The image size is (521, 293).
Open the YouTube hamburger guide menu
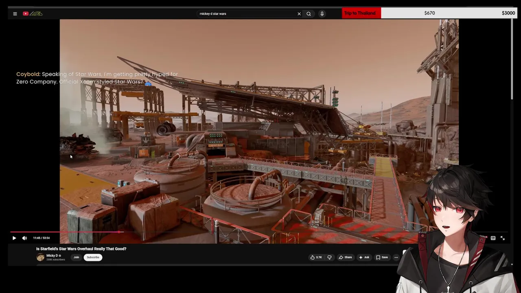pos(15,14)
